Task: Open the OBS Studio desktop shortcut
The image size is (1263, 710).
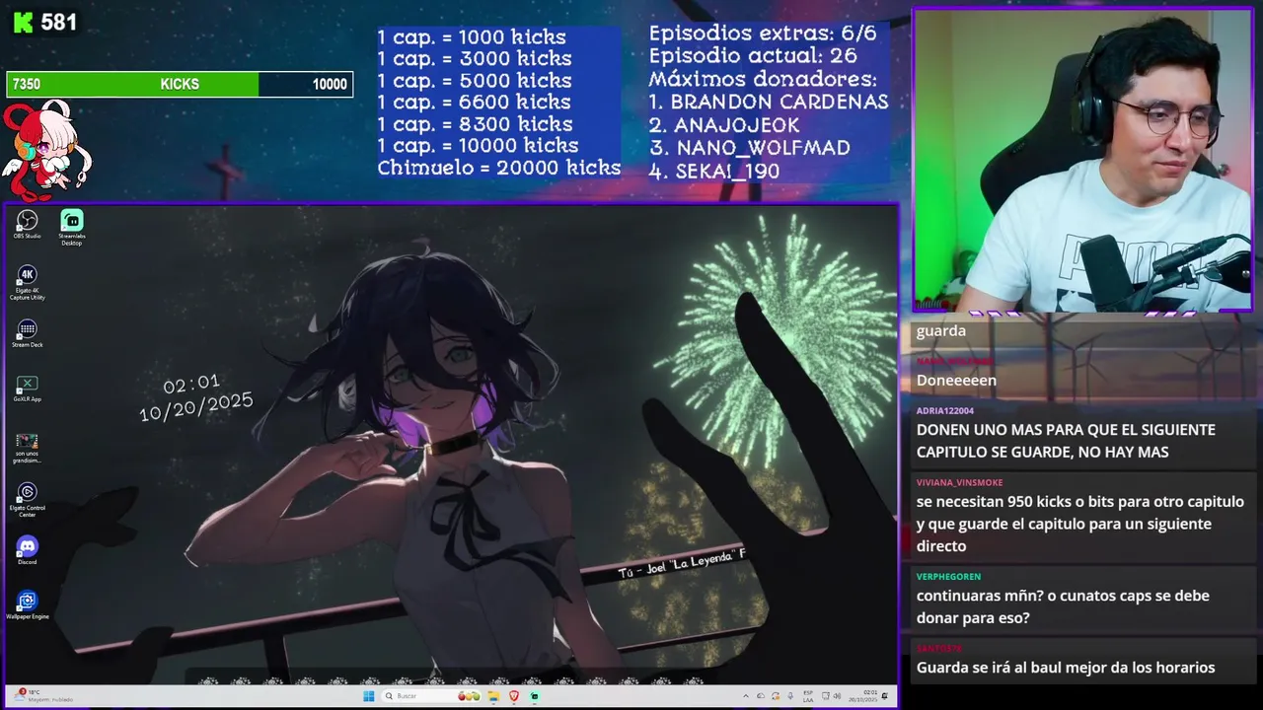Action: coord(27,224)
